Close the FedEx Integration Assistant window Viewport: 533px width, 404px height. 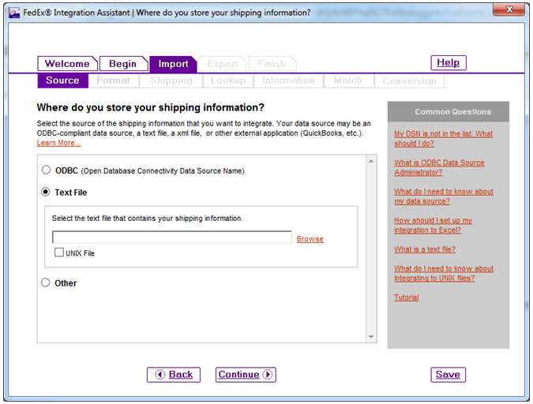(509, 9)
